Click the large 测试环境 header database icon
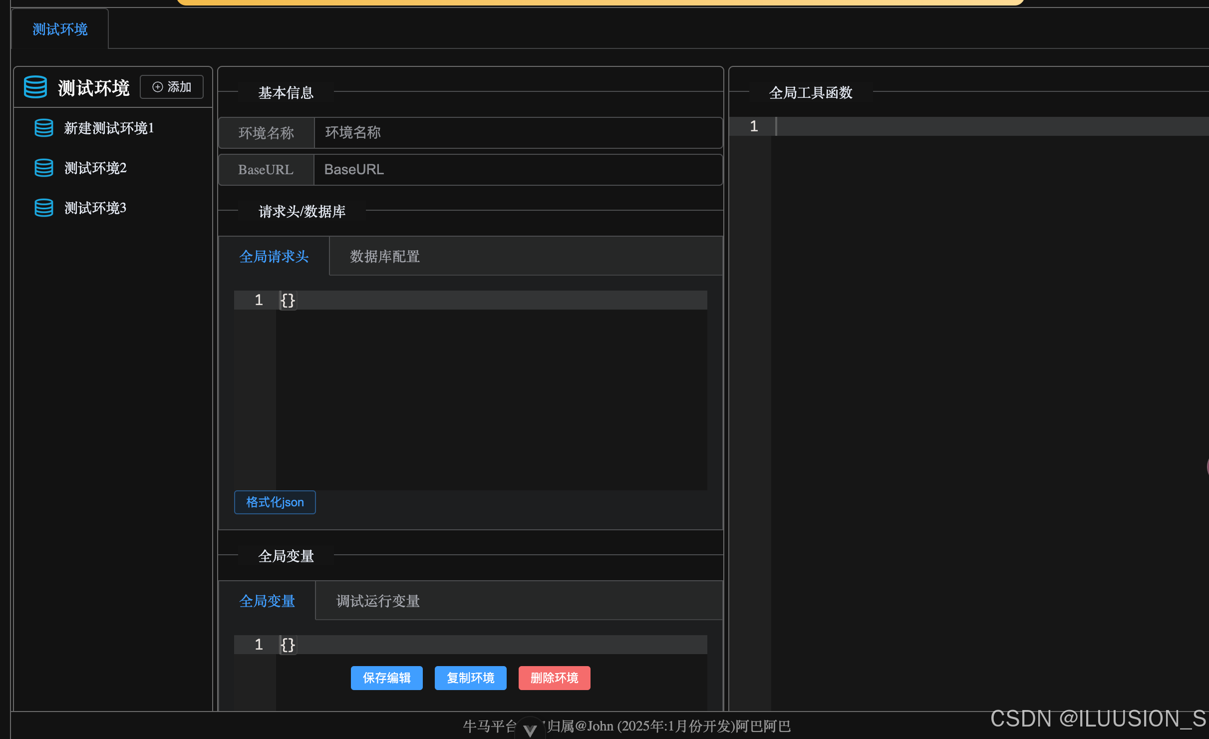 point(35,87)
